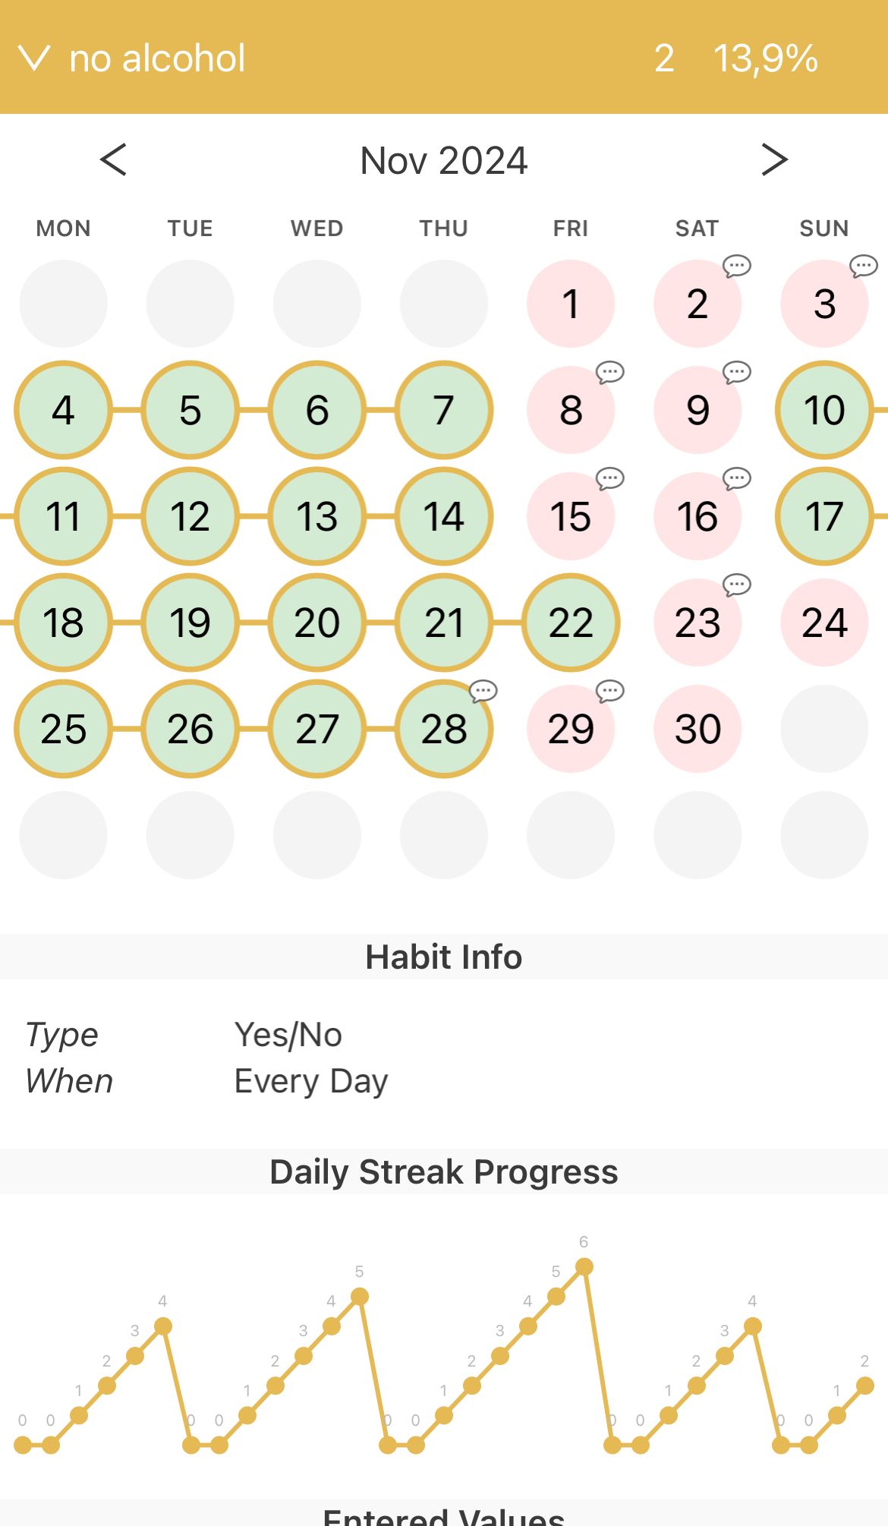Select the Nov 2024 month title
This screenshot has height=1526, width=888.
point(444,160)
